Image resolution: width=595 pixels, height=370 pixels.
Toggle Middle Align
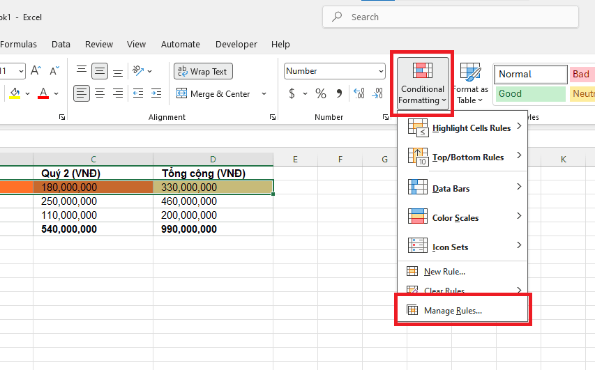[100, 71]
